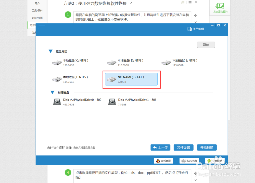Select the Local Disk C: NTFS partition icon

coord(57,63)
